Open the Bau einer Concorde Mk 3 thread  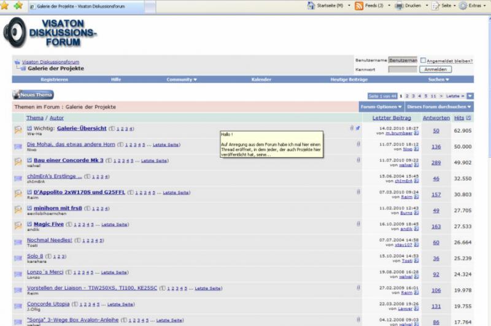click(69, 160)
